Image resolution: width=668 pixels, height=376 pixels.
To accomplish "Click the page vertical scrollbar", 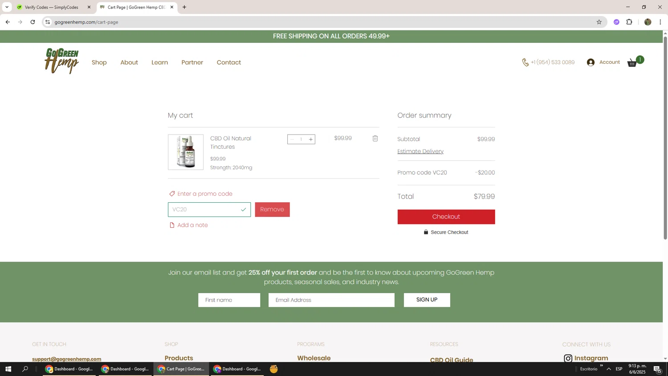I will tap(665, 138).
